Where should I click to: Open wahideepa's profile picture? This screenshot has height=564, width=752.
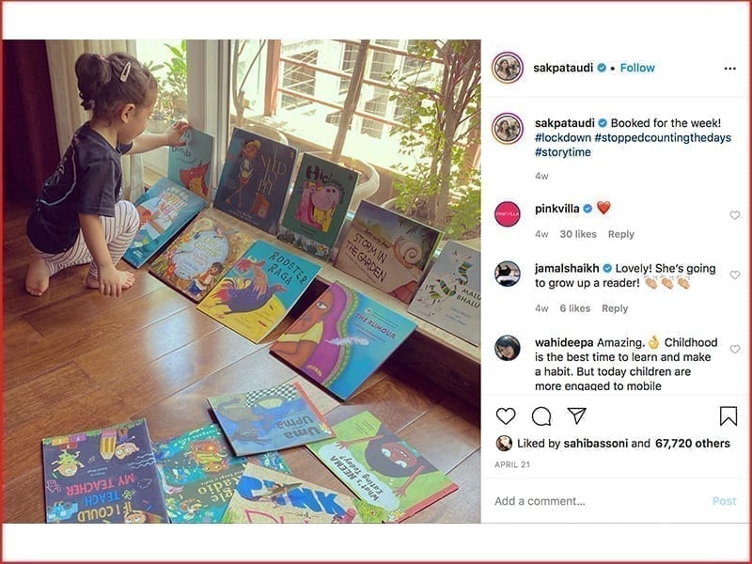[x=508, y=348]
